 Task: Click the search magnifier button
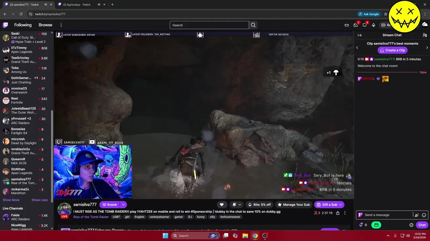tap(253, 25)
